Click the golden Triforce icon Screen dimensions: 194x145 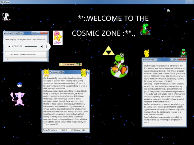pyautogui.click(x=108, y=50)
